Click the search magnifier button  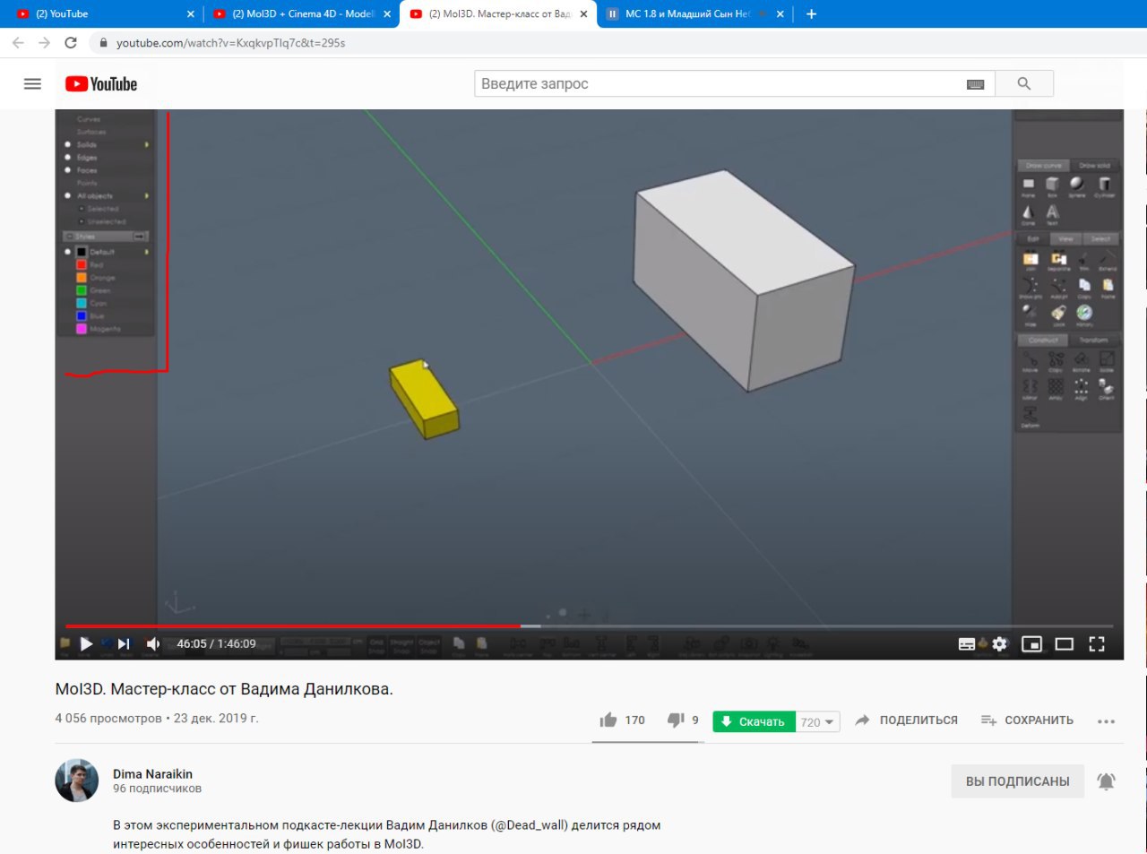pyautogui.click(x=1024, y=83)
